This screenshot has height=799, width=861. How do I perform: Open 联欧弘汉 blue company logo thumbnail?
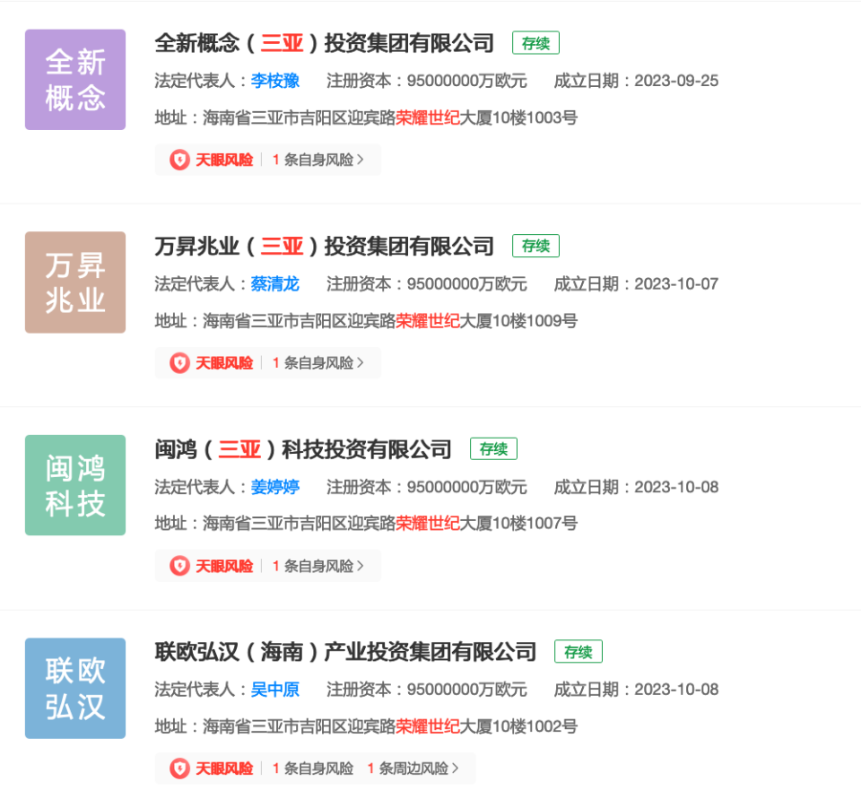(75, 688)
